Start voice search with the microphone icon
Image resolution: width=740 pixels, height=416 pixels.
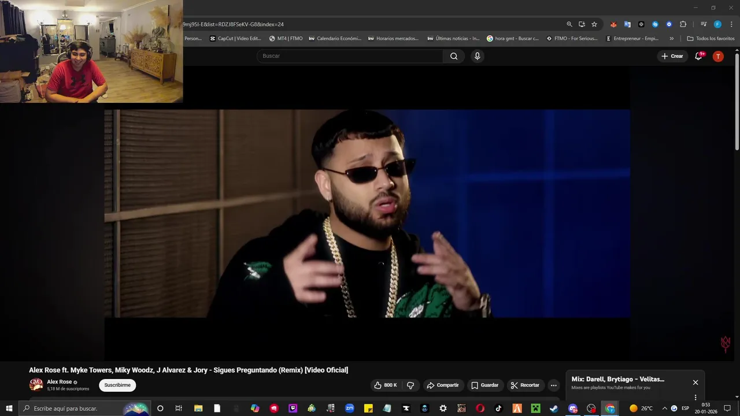tap(477, 56)
